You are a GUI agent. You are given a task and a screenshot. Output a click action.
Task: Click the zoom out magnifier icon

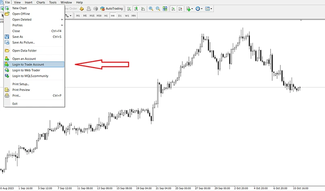[x=157, y=8]
